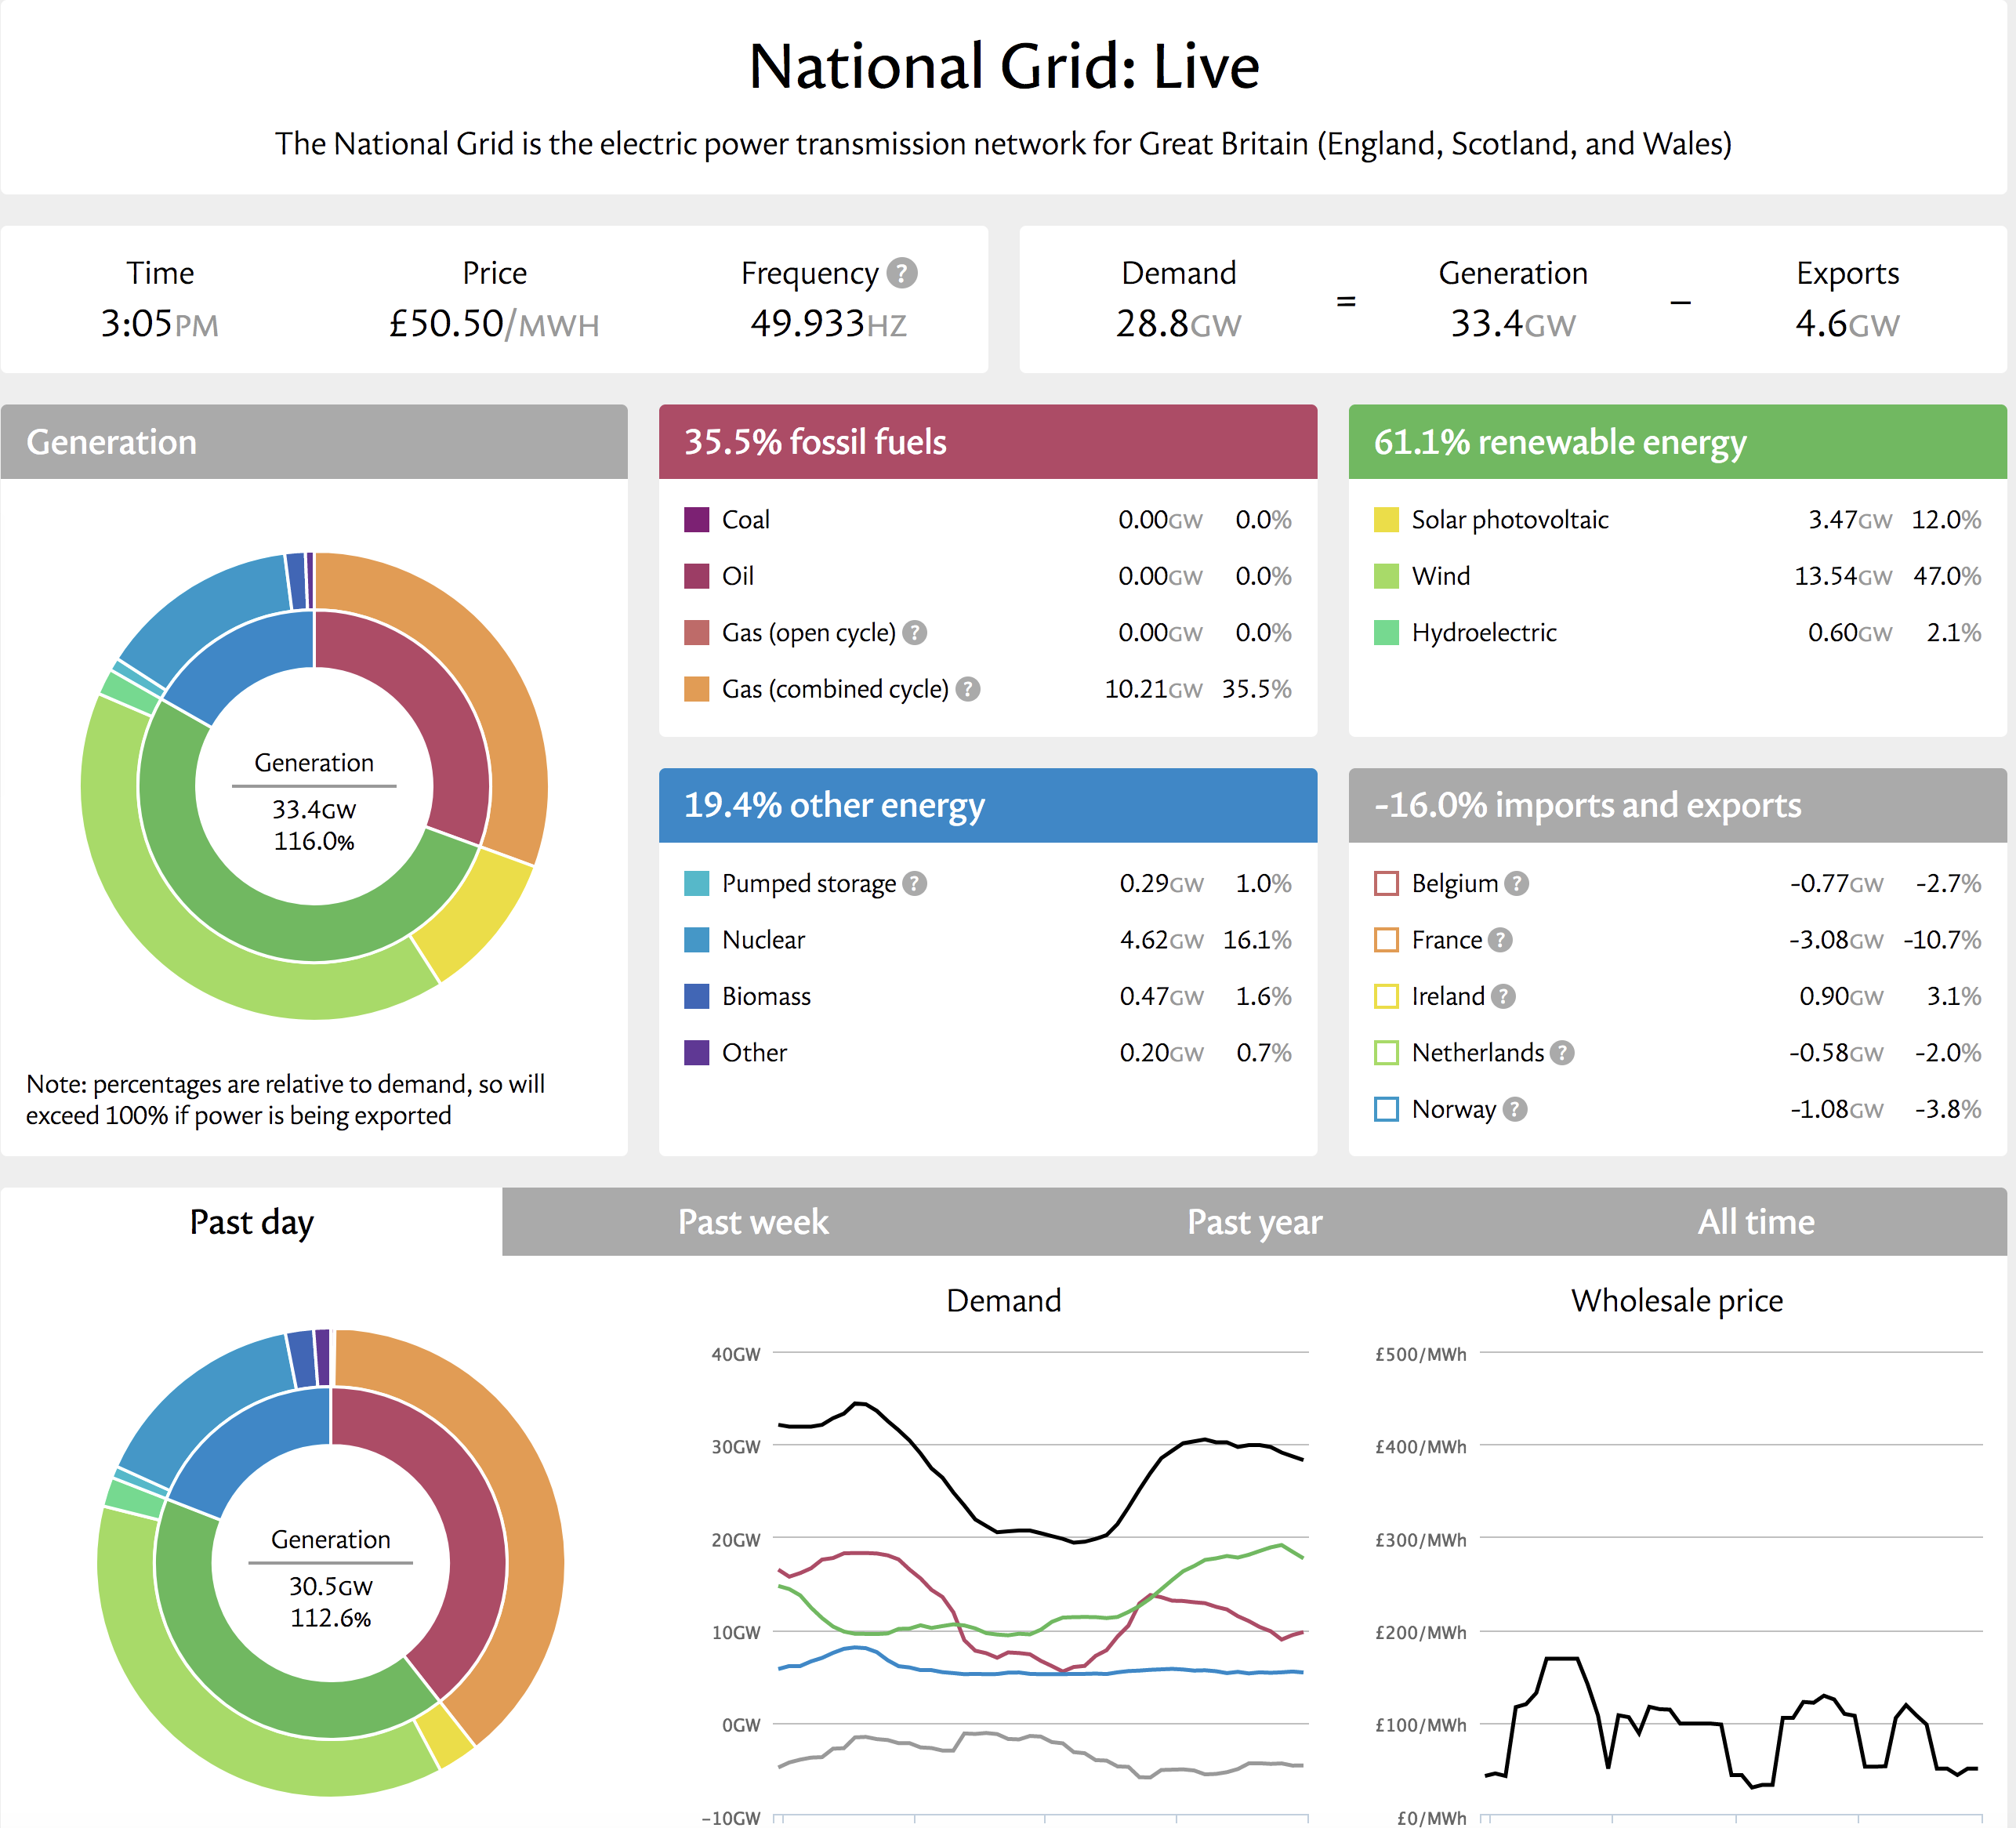This screenshot has height=1828, width=2016.
Task: Select the Past day tab
Action: coord(251,1222)
